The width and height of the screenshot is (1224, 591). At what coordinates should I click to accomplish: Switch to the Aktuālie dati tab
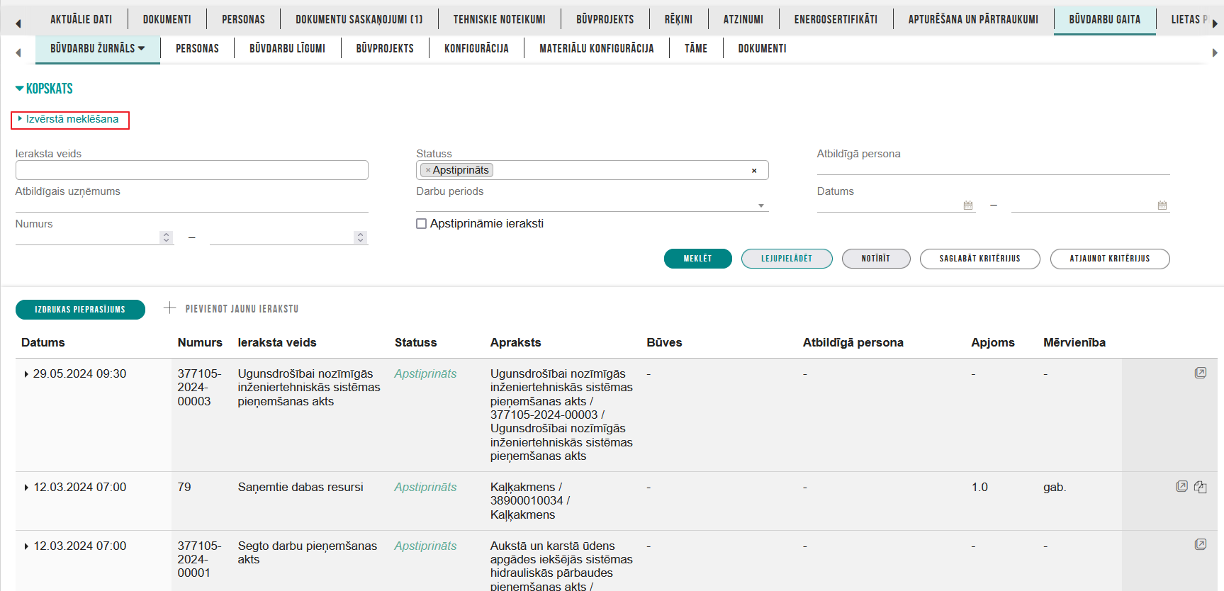[x=81, y=19]
